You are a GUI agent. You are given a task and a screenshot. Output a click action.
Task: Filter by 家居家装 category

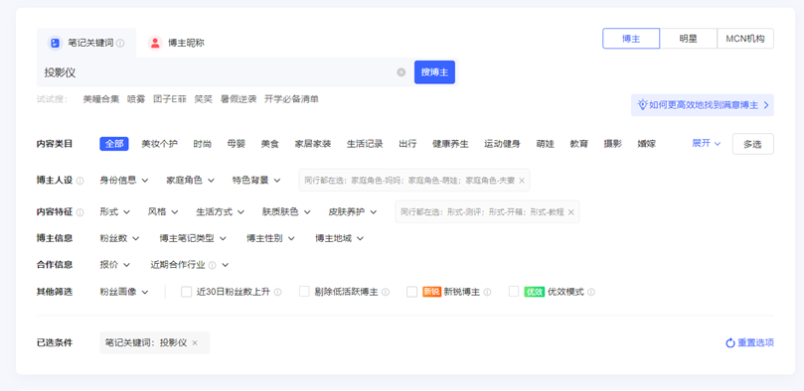click(x=313, y=144)
